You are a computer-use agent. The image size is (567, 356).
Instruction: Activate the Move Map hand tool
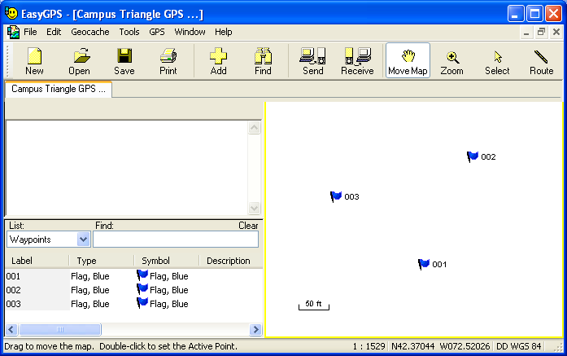[x=408, y=61]
